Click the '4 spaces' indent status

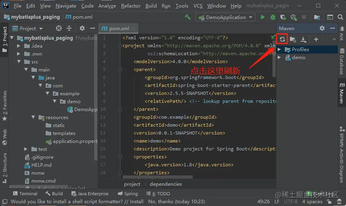pyautogui.click(x=312, y=201)
